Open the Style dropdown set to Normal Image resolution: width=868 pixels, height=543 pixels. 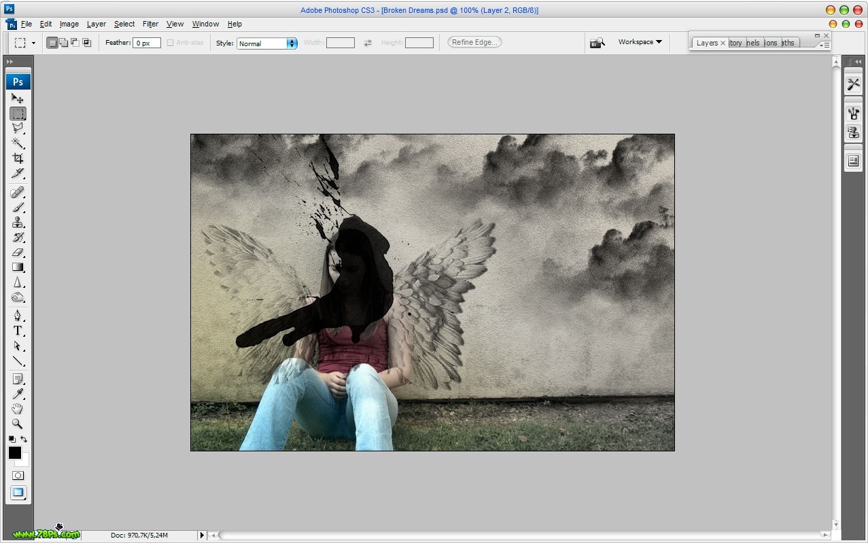tap(266, 43)
